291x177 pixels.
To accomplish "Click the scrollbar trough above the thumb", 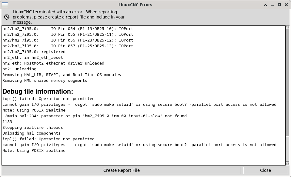I will [287, 83].
